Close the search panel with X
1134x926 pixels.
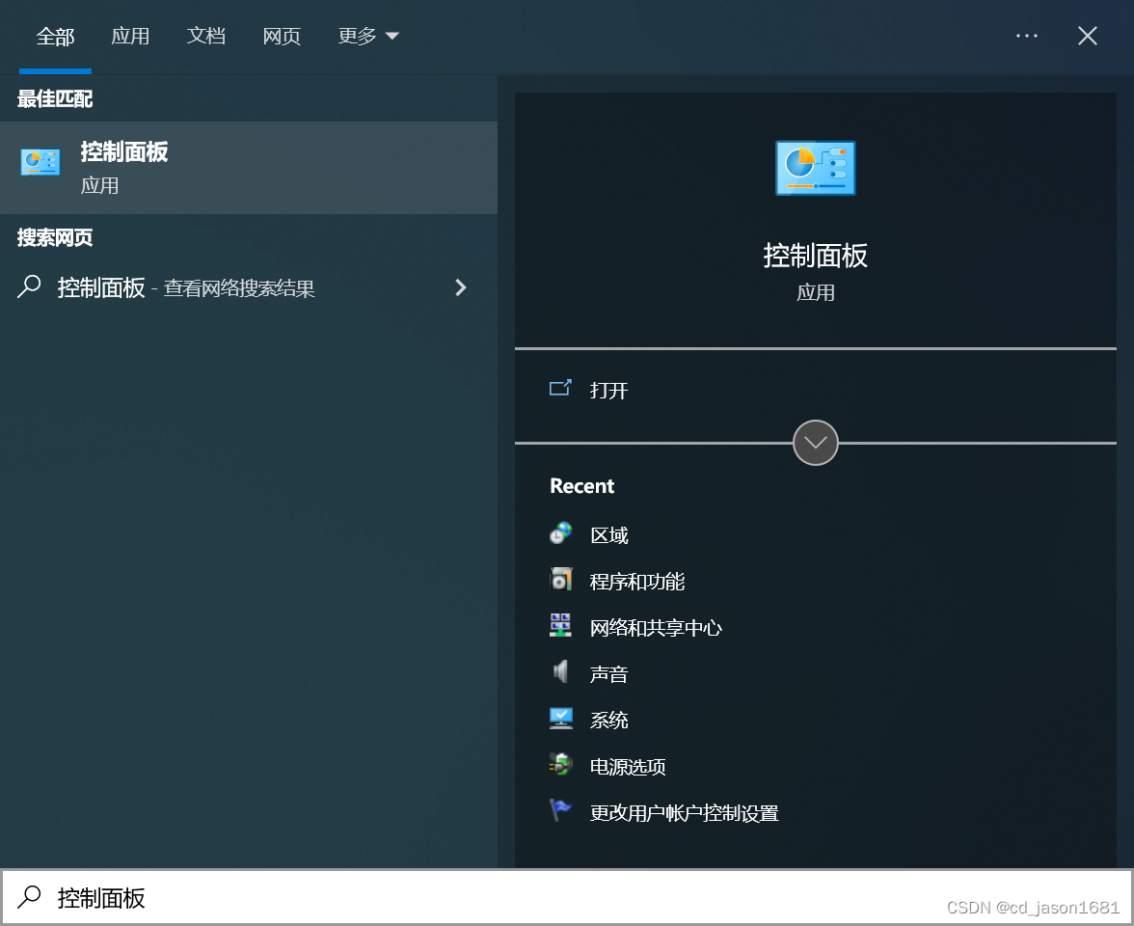[x=1087, y=36]
